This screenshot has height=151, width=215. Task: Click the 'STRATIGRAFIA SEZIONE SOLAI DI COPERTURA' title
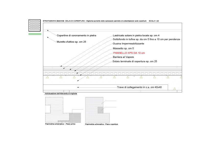[x=64, y=21]
